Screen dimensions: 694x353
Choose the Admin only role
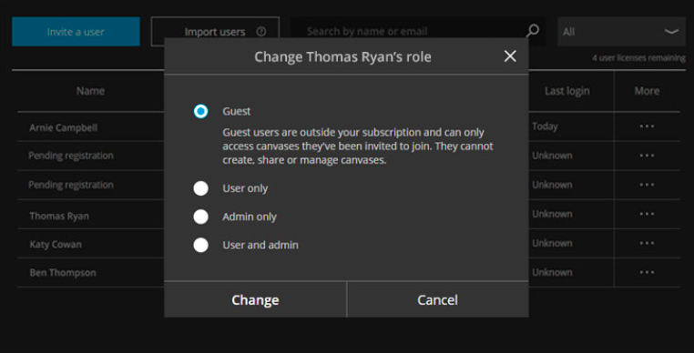(x=200, y=217)
